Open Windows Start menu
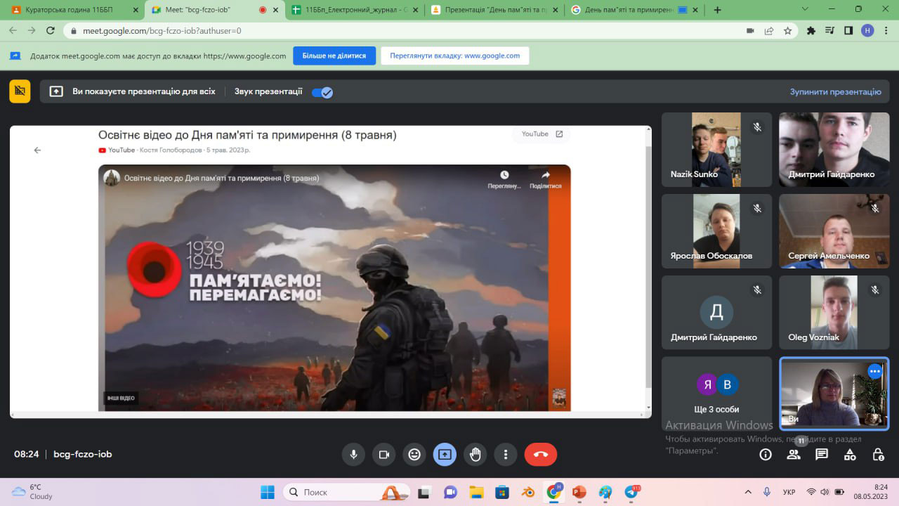899x506 pixels. pyautogui.click(x=268, y=492)
